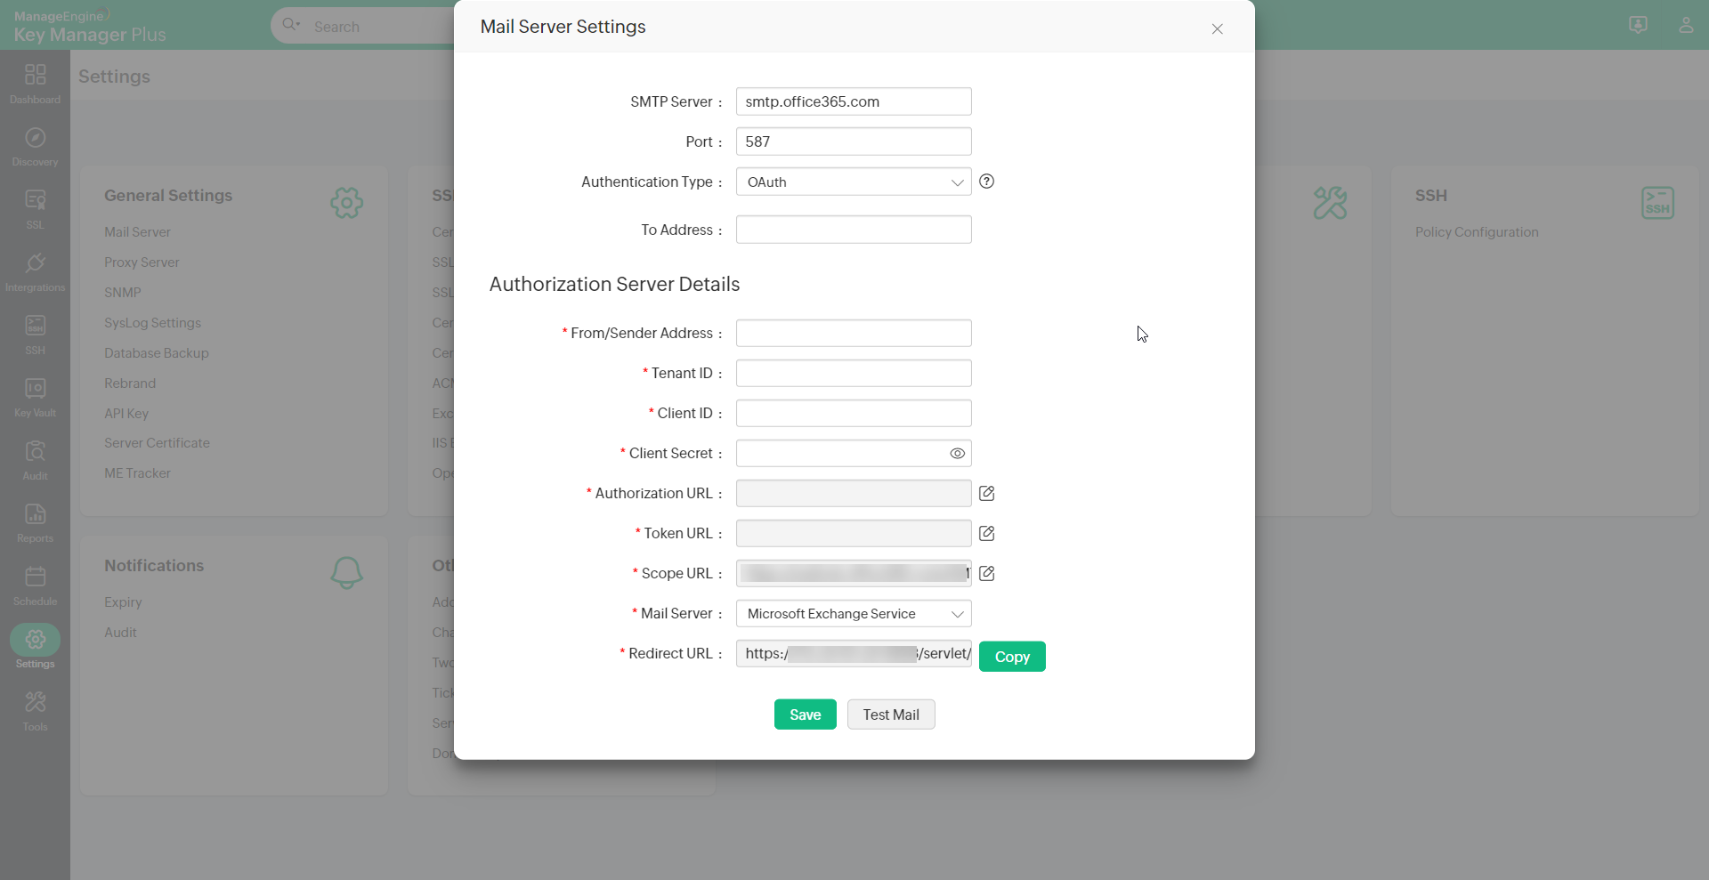Click the To Address input field
This screenshot has width=1709, height=880.
click(x=853, y=230)
